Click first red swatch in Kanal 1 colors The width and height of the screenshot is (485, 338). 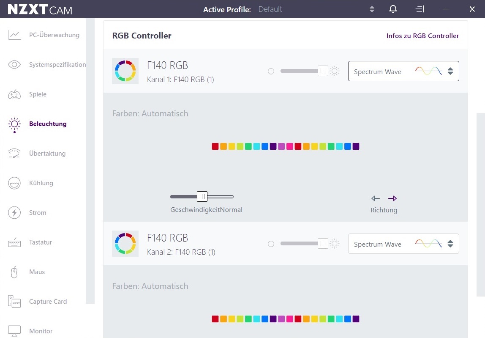click(x=215, y=146)
